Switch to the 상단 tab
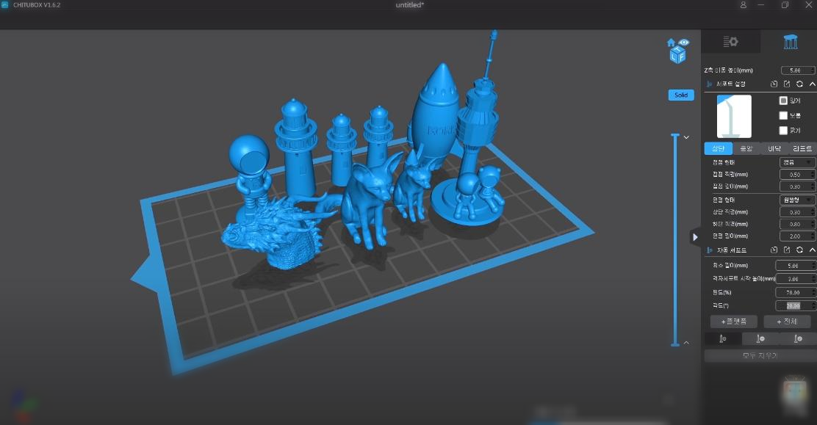817x425 pixels. click(719, 148)
